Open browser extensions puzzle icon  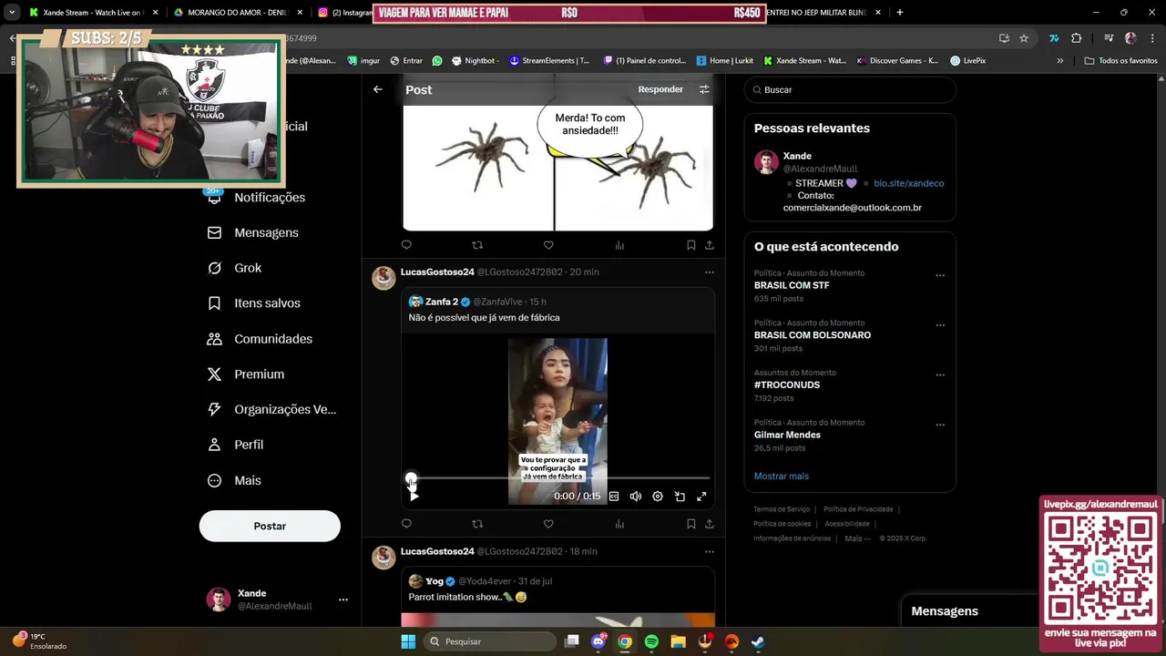pyautogui.click(x=1077, y=38)
